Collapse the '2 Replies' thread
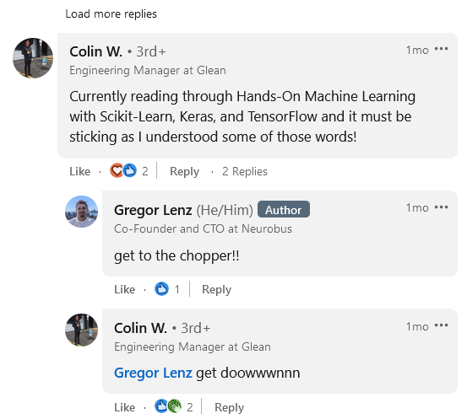 245,172
